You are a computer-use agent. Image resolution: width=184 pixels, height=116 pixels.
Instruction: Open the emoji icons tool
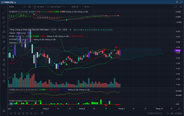click(x=4, y=42)
